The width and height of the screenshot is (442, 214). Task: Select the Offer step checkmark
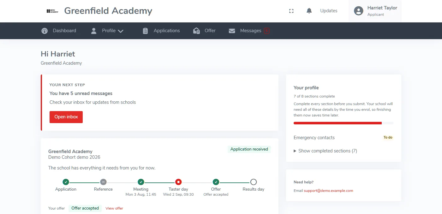point(216,182)
